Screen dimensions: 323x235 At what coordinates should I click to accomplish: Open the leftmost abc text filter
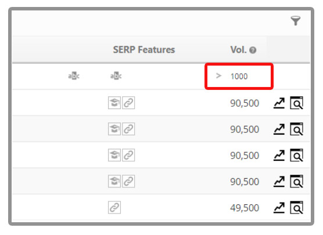[x=74, y=76]
